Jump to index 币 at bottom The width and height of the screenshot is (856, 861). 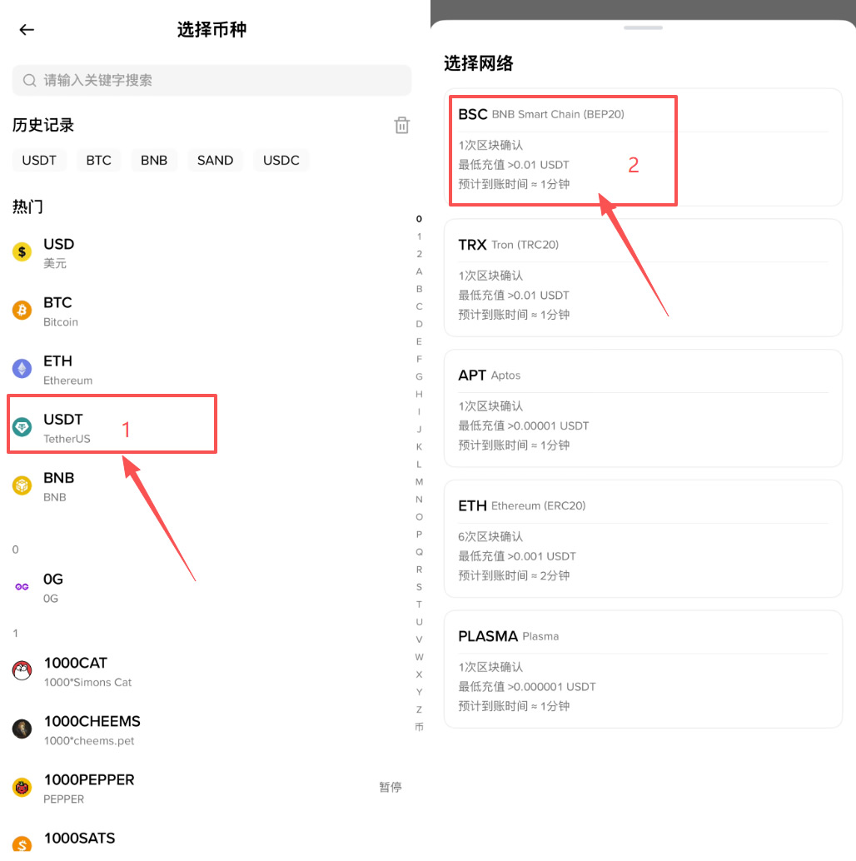click(419, 727)
